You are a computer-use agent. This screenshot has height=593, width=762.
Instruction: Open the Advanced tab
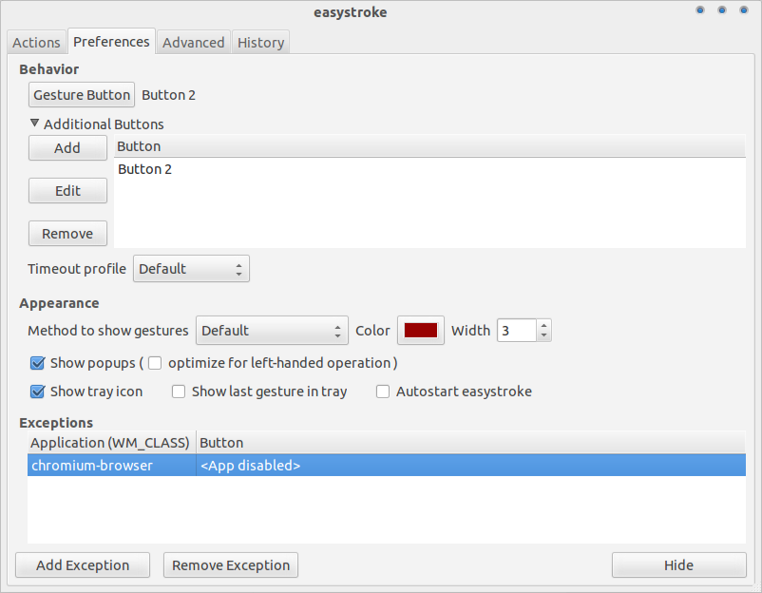tap(193, 42)
